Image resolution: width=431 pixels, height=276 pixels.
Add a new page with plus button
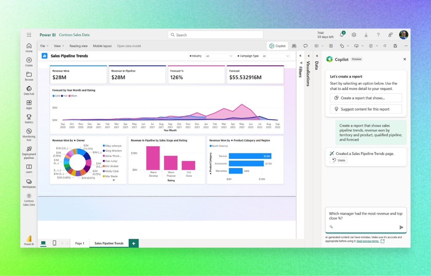(x=134, y=243)
